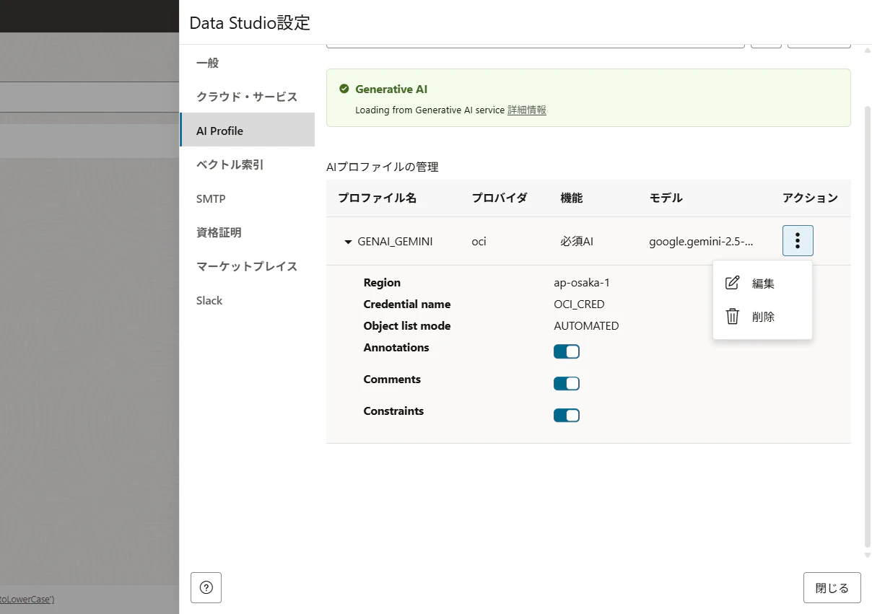
Task: Open the Slack settings tab
Action: (x=247, y=300)
